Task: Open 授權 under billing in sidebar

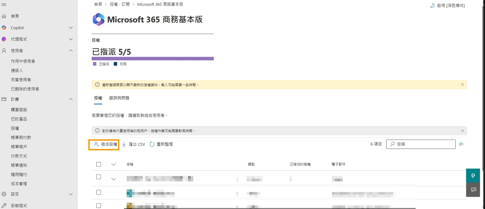Action: tap(15, 128)
